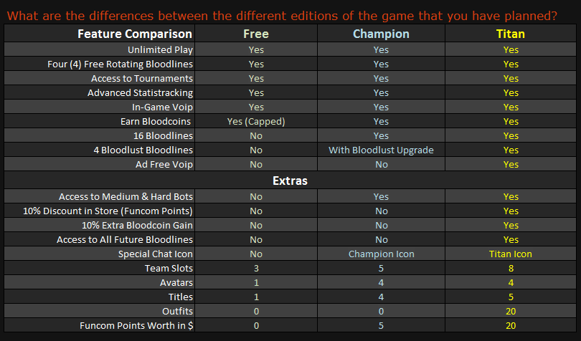Image resolution: width=581 pixels, height=341 pixels.
Task: Click the Titan column header
Action: [510, 34]
